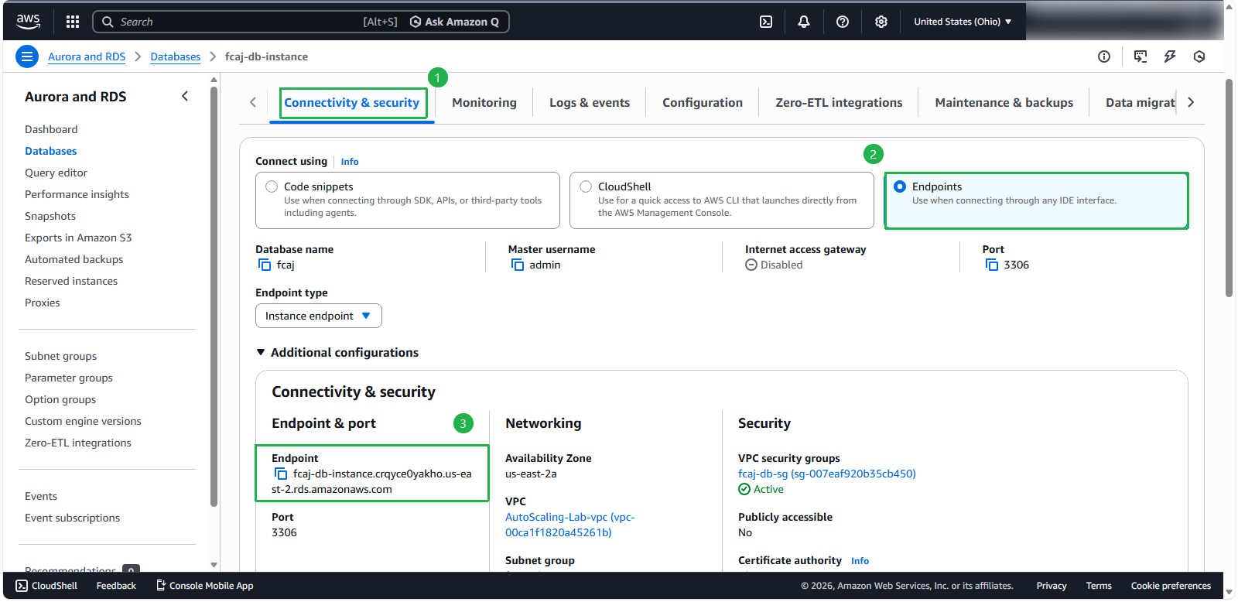Copy the database name fcaj

tap(265, 265)
